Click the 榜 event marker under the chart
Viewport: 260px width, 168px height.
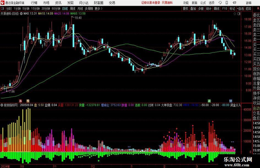28,101
